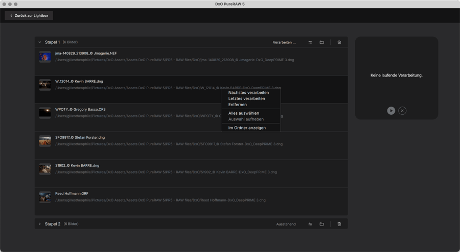Click file name SFO9917_© Stefan Forster.dng
The height and width of the screenshot is (252, 460).
coord(80,138)
